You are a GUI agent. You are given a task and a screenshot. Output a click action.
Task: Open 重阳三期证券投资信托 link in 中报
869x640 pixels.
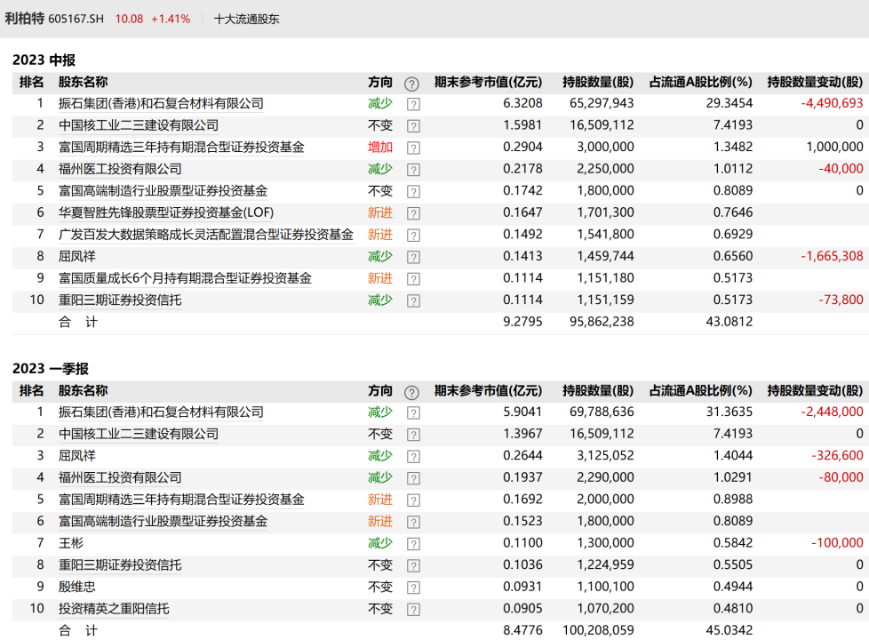(120, 300)
